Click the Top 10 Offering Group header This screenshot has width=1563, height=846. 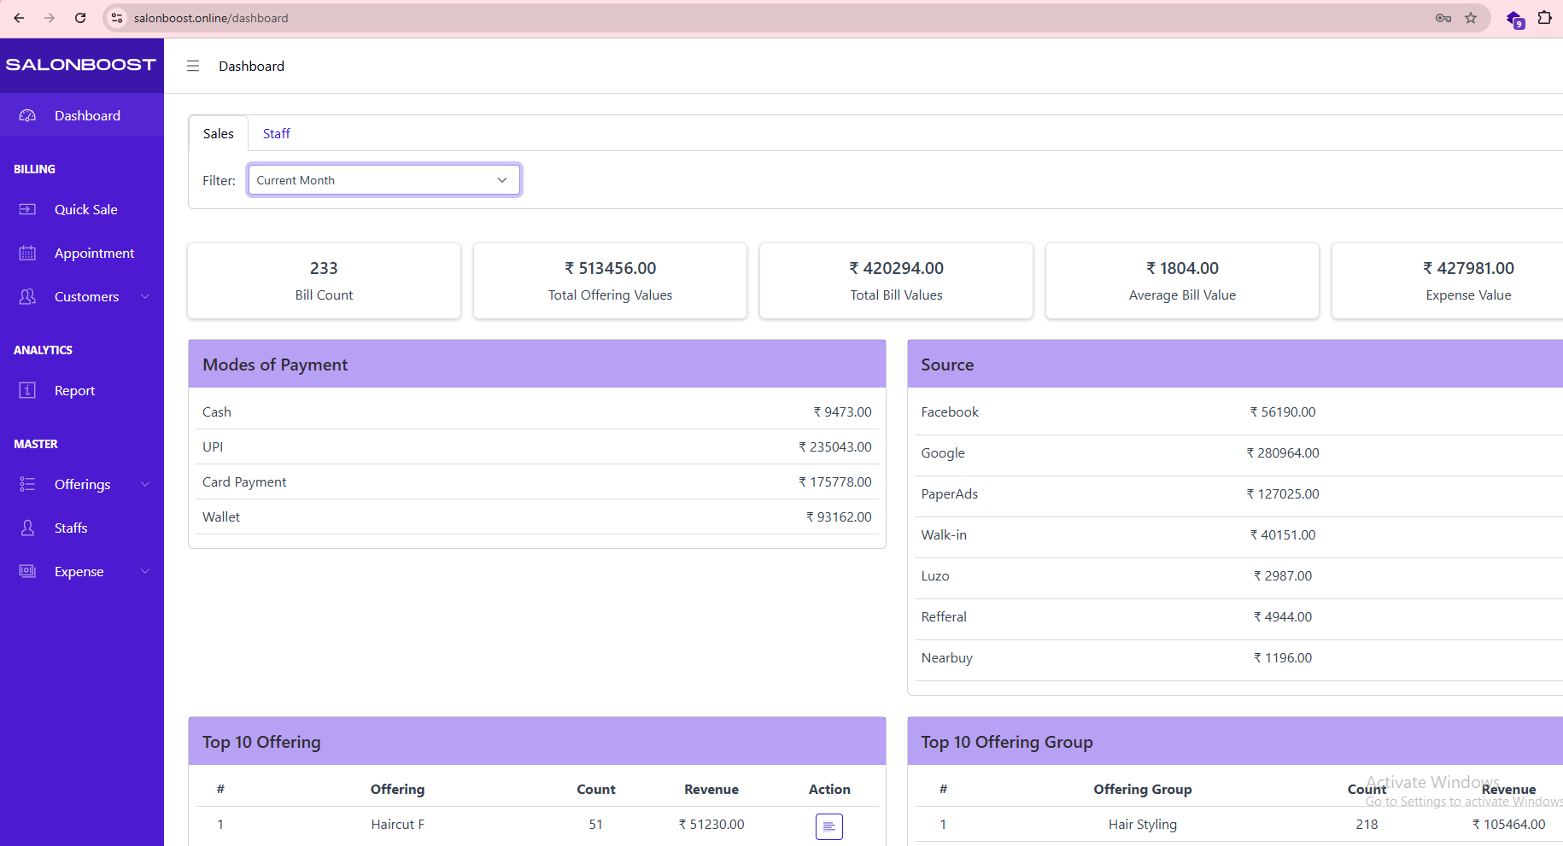1235,742
